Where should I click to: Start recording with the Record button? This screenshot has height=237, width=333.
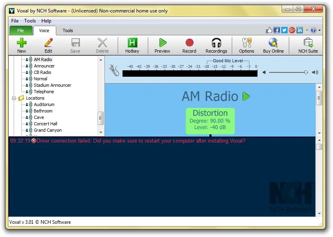click(189, 45)
